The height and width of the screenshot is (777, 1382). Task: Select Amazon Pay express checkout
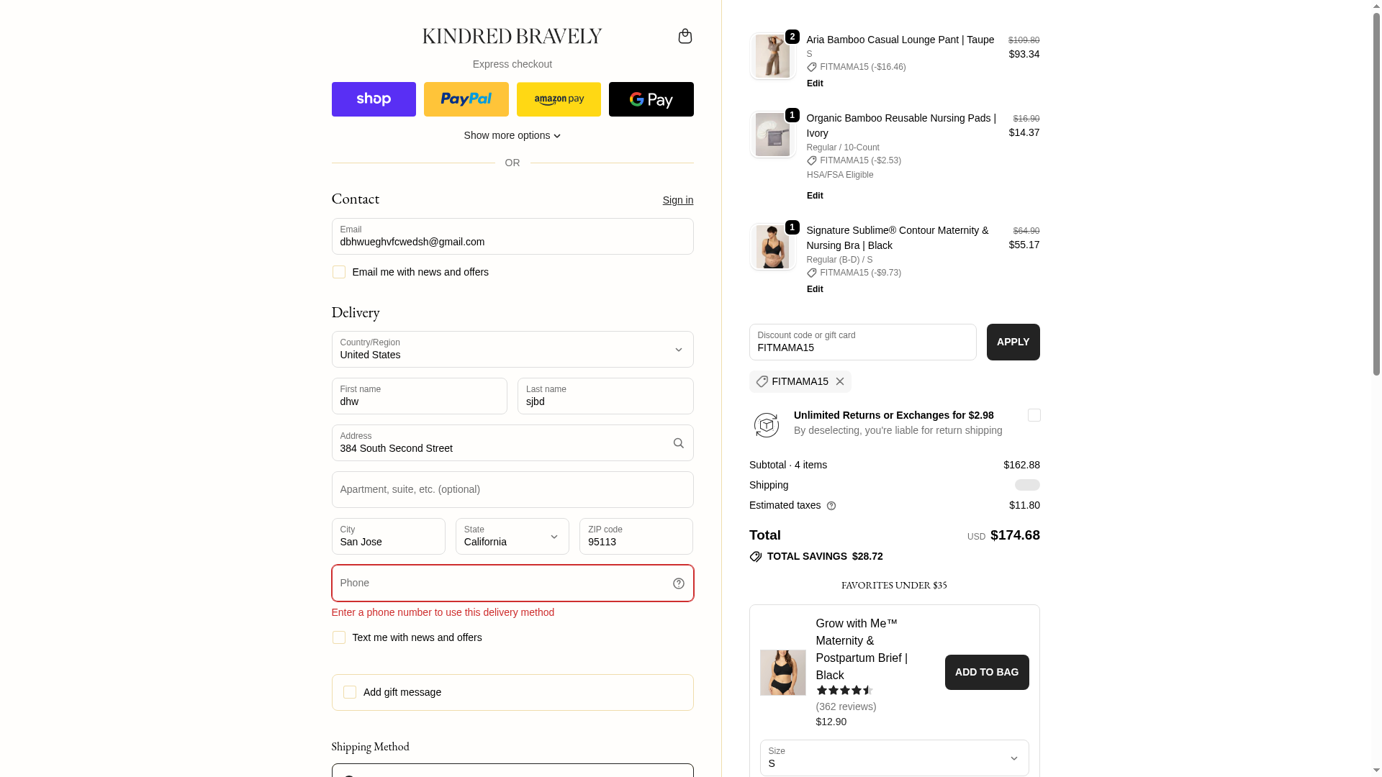559,99
